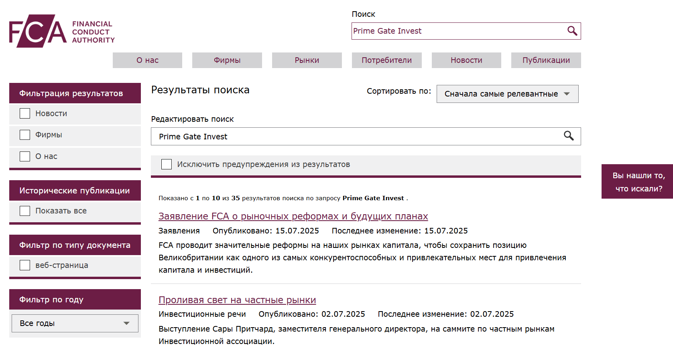Click the header search magnifier icon
Viewport: 673px width, 354px height.
click(x=572, y=31)
